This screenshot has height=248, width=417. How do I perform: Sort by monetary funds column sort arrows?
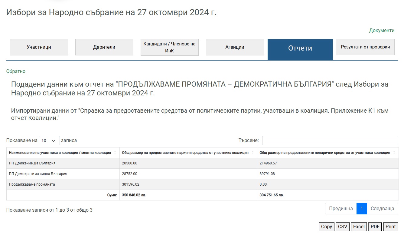point(252,153)
